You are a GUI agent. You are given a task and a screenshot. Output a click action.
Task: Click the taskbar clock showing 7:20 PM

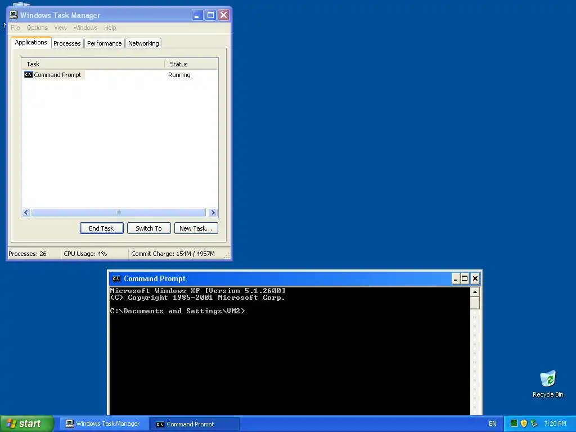pyautogui.click(x=555, y=424)
